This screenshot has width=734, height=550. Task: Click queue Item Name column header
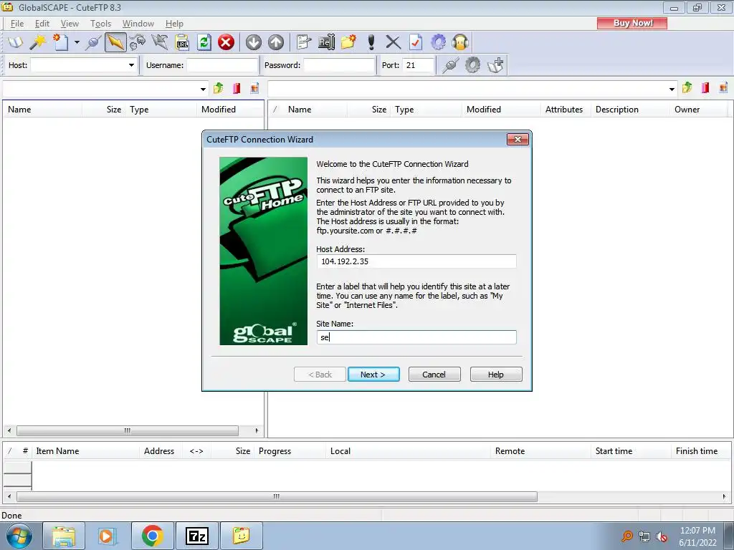pyautogui.click(x=86, y=451)
